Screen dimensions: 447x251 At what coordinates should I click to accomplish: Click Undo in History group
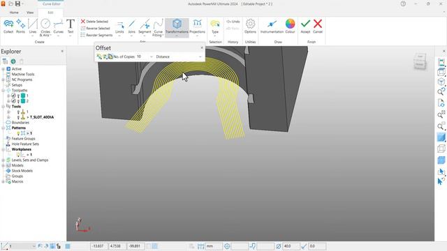point(233,22)
